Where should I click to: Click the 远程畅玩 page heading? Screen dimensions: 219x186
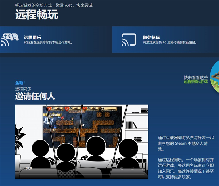[36, 15]
